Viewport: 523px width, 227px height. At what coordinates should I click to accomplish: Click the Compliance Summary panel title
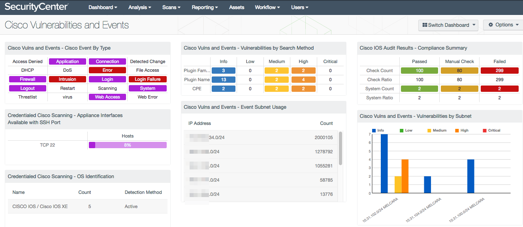414,48
